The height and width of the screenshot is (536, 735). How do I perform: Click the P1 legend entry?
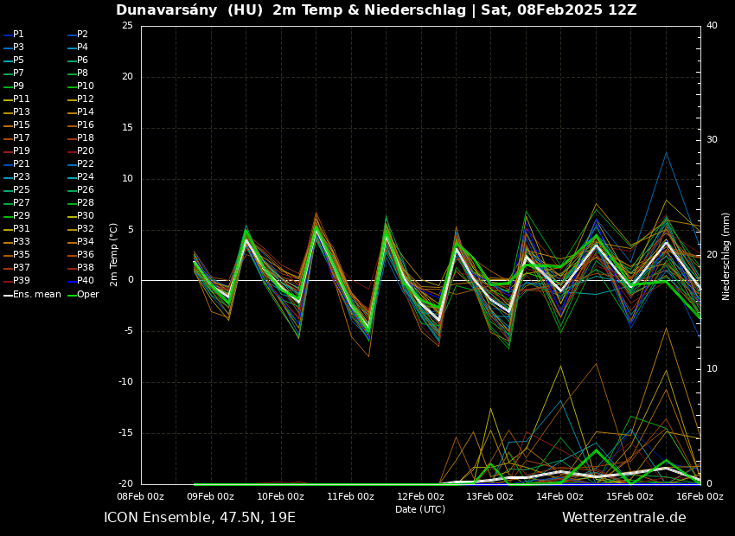click(x=18, y=35)
